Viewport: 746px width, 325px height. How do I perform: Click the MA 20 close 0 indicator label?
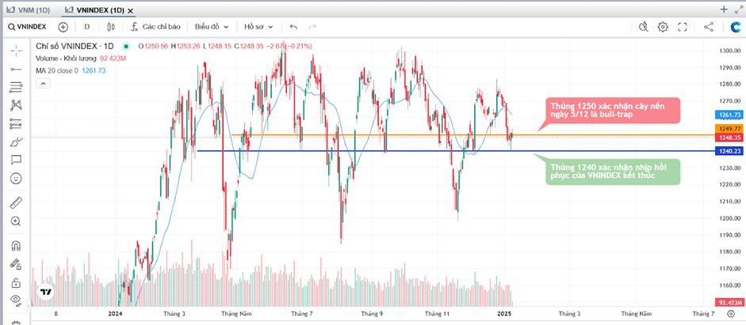(x=57, y=70)
